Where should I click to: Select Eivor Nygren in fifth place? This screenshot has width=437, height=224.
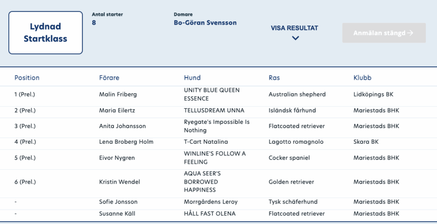[117, 158]
